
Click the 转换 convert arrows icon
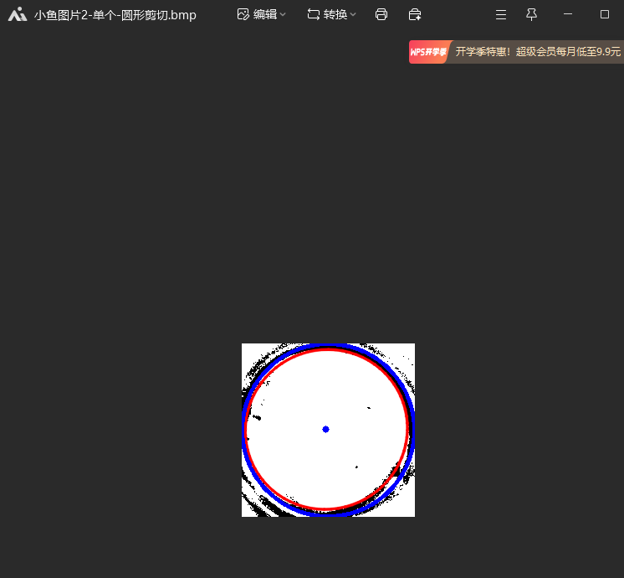point(313,15)
